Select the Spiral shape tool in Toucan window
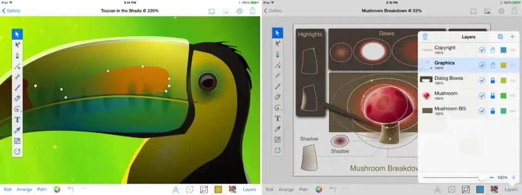This screenshot has width=522, height=195. 17,109
